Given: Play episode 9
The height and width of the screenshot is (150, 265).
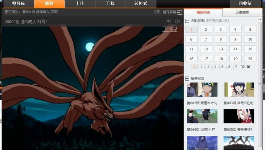Looking at the screenshot, I should coord(235,39).
